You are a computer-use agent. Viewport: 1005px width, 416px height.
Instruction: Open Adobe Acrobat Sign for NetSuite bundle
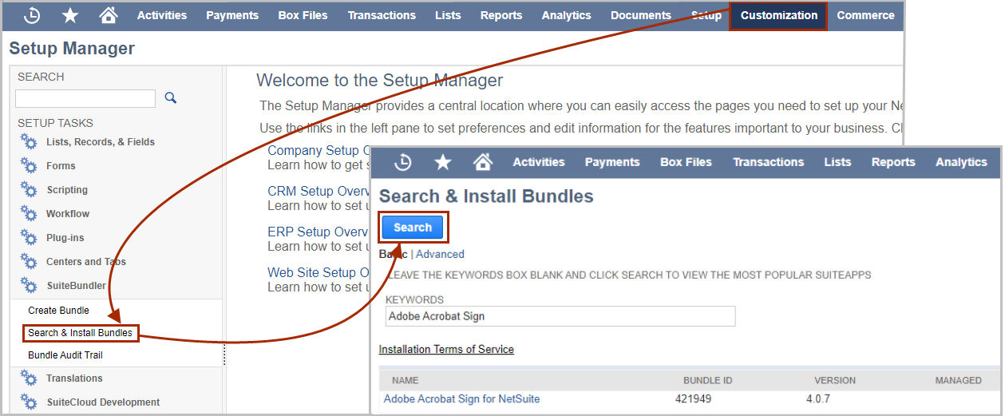pyautogui.click(x=461, y=398)
